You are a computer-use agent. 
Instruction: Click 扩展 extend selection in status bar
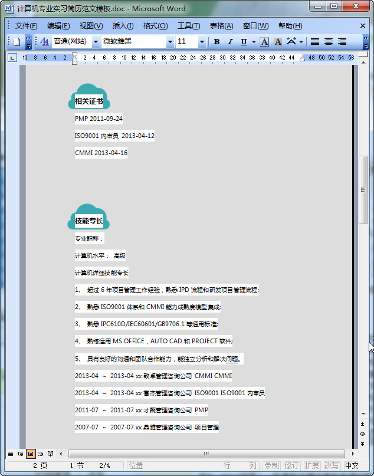point(311,465)
